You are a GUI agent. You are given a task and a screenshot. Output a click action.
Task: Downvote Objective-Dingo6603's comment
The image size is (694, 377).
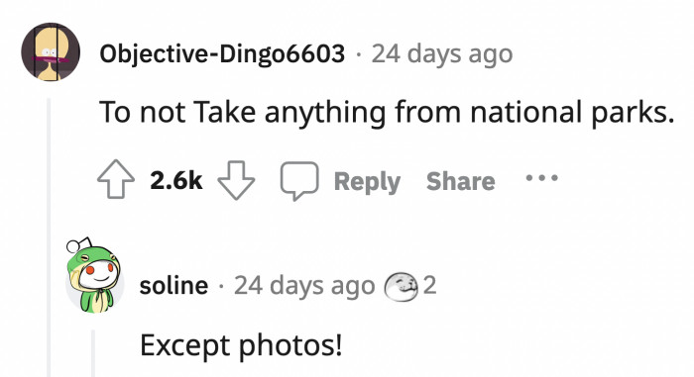236,180
